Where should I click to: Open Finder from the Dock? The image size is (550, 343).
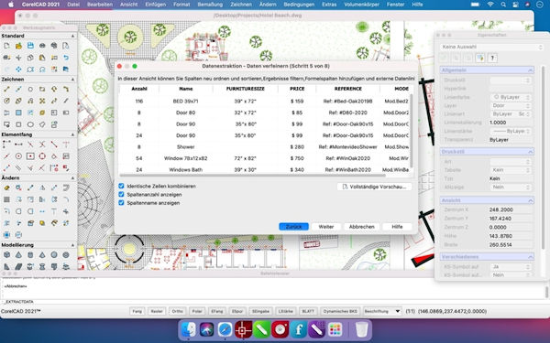coord(188,329)
